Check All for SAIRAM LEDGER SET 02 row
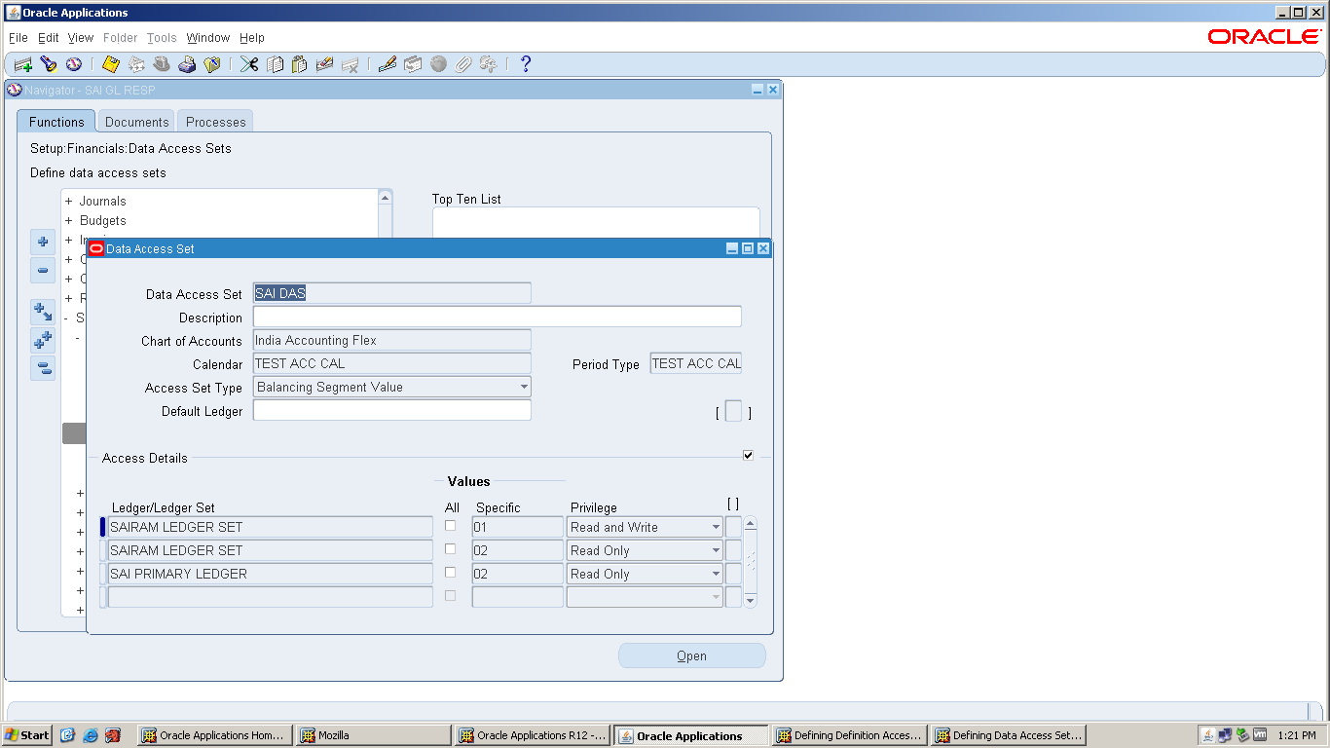The height and width of the screenshot is (748, 1330). (450, 549)
